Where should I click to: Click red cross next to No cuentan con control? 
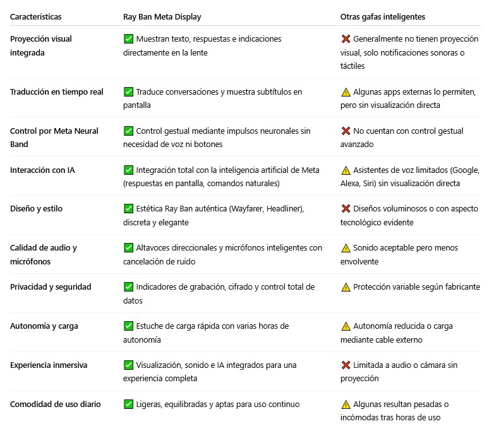tap(346, 131)
